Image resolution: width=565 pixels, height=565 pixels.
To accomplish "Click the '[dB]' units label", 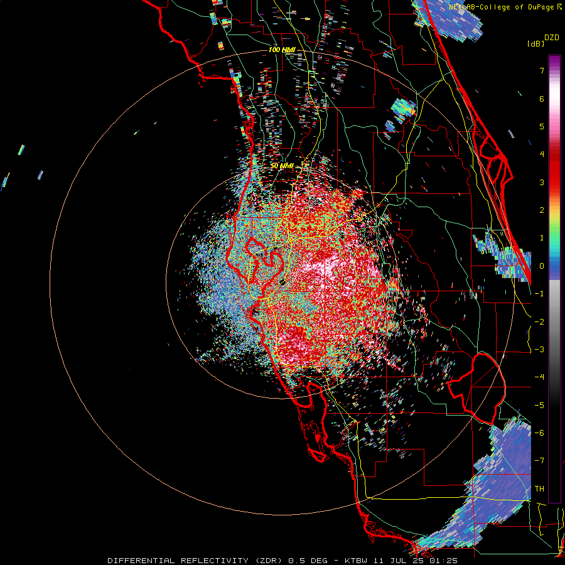I will point(535,43).
